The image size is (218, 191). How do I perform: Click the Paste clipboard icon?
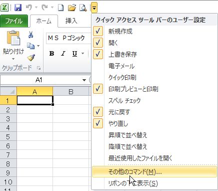tap(13, 38)
